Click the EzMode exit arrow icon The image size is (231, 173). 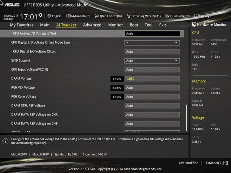(x=226, y=163)
